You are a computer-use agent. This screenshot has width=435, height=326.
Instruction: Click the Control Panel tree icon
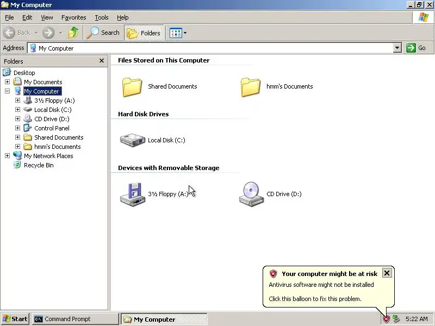(28, 128)
